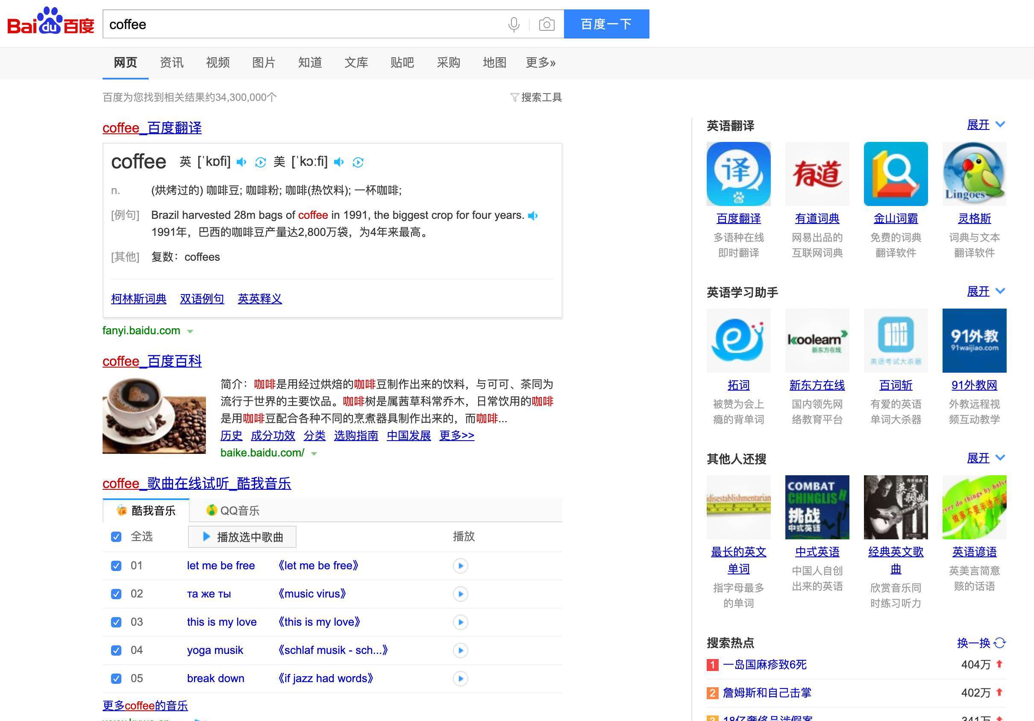Open koolearn 新东方在线 icon
This screenshot has height=721, width=1034.
tap(817, 341)
